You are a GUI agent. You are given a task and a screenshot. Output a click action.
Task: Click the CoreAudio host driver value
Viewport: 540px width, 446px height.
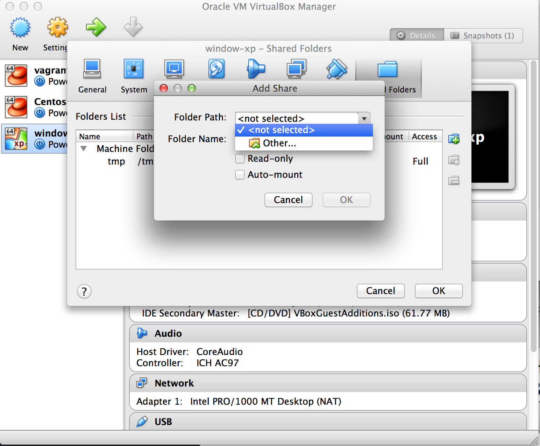click(x=220, y=351)
